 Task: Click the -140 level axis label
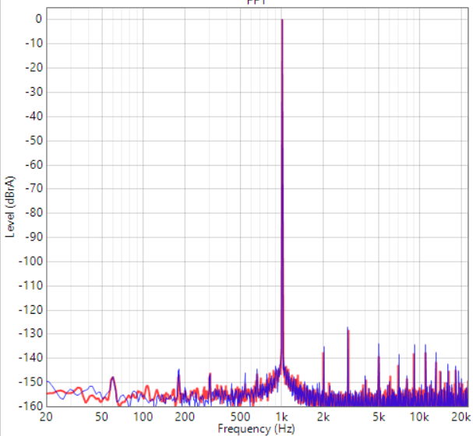(30, 358)
